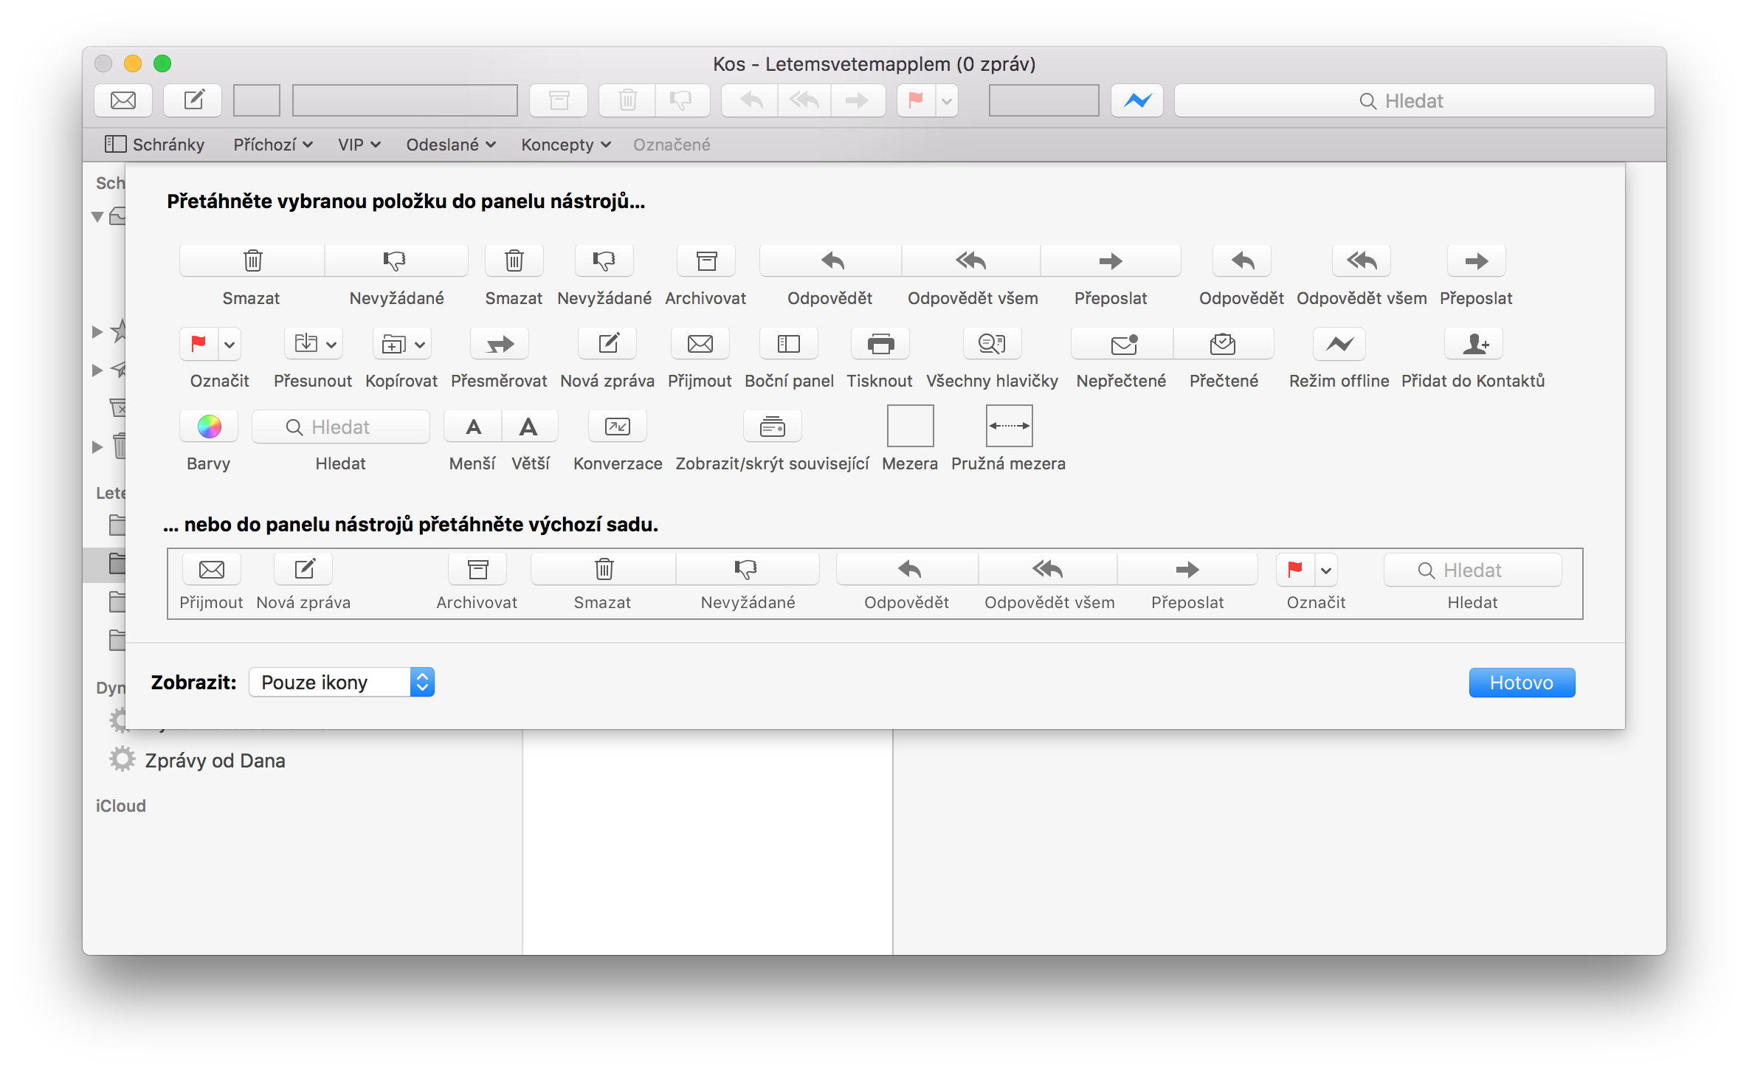The image size is (1749, 1073).
Task: Click the Show/hide related (Zobrazit/skrýt související) icon
Action: (x=772, y=427)
